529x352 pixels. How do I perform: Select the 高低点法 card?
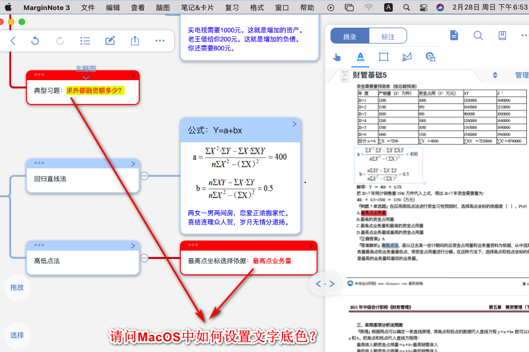point(83,258)
